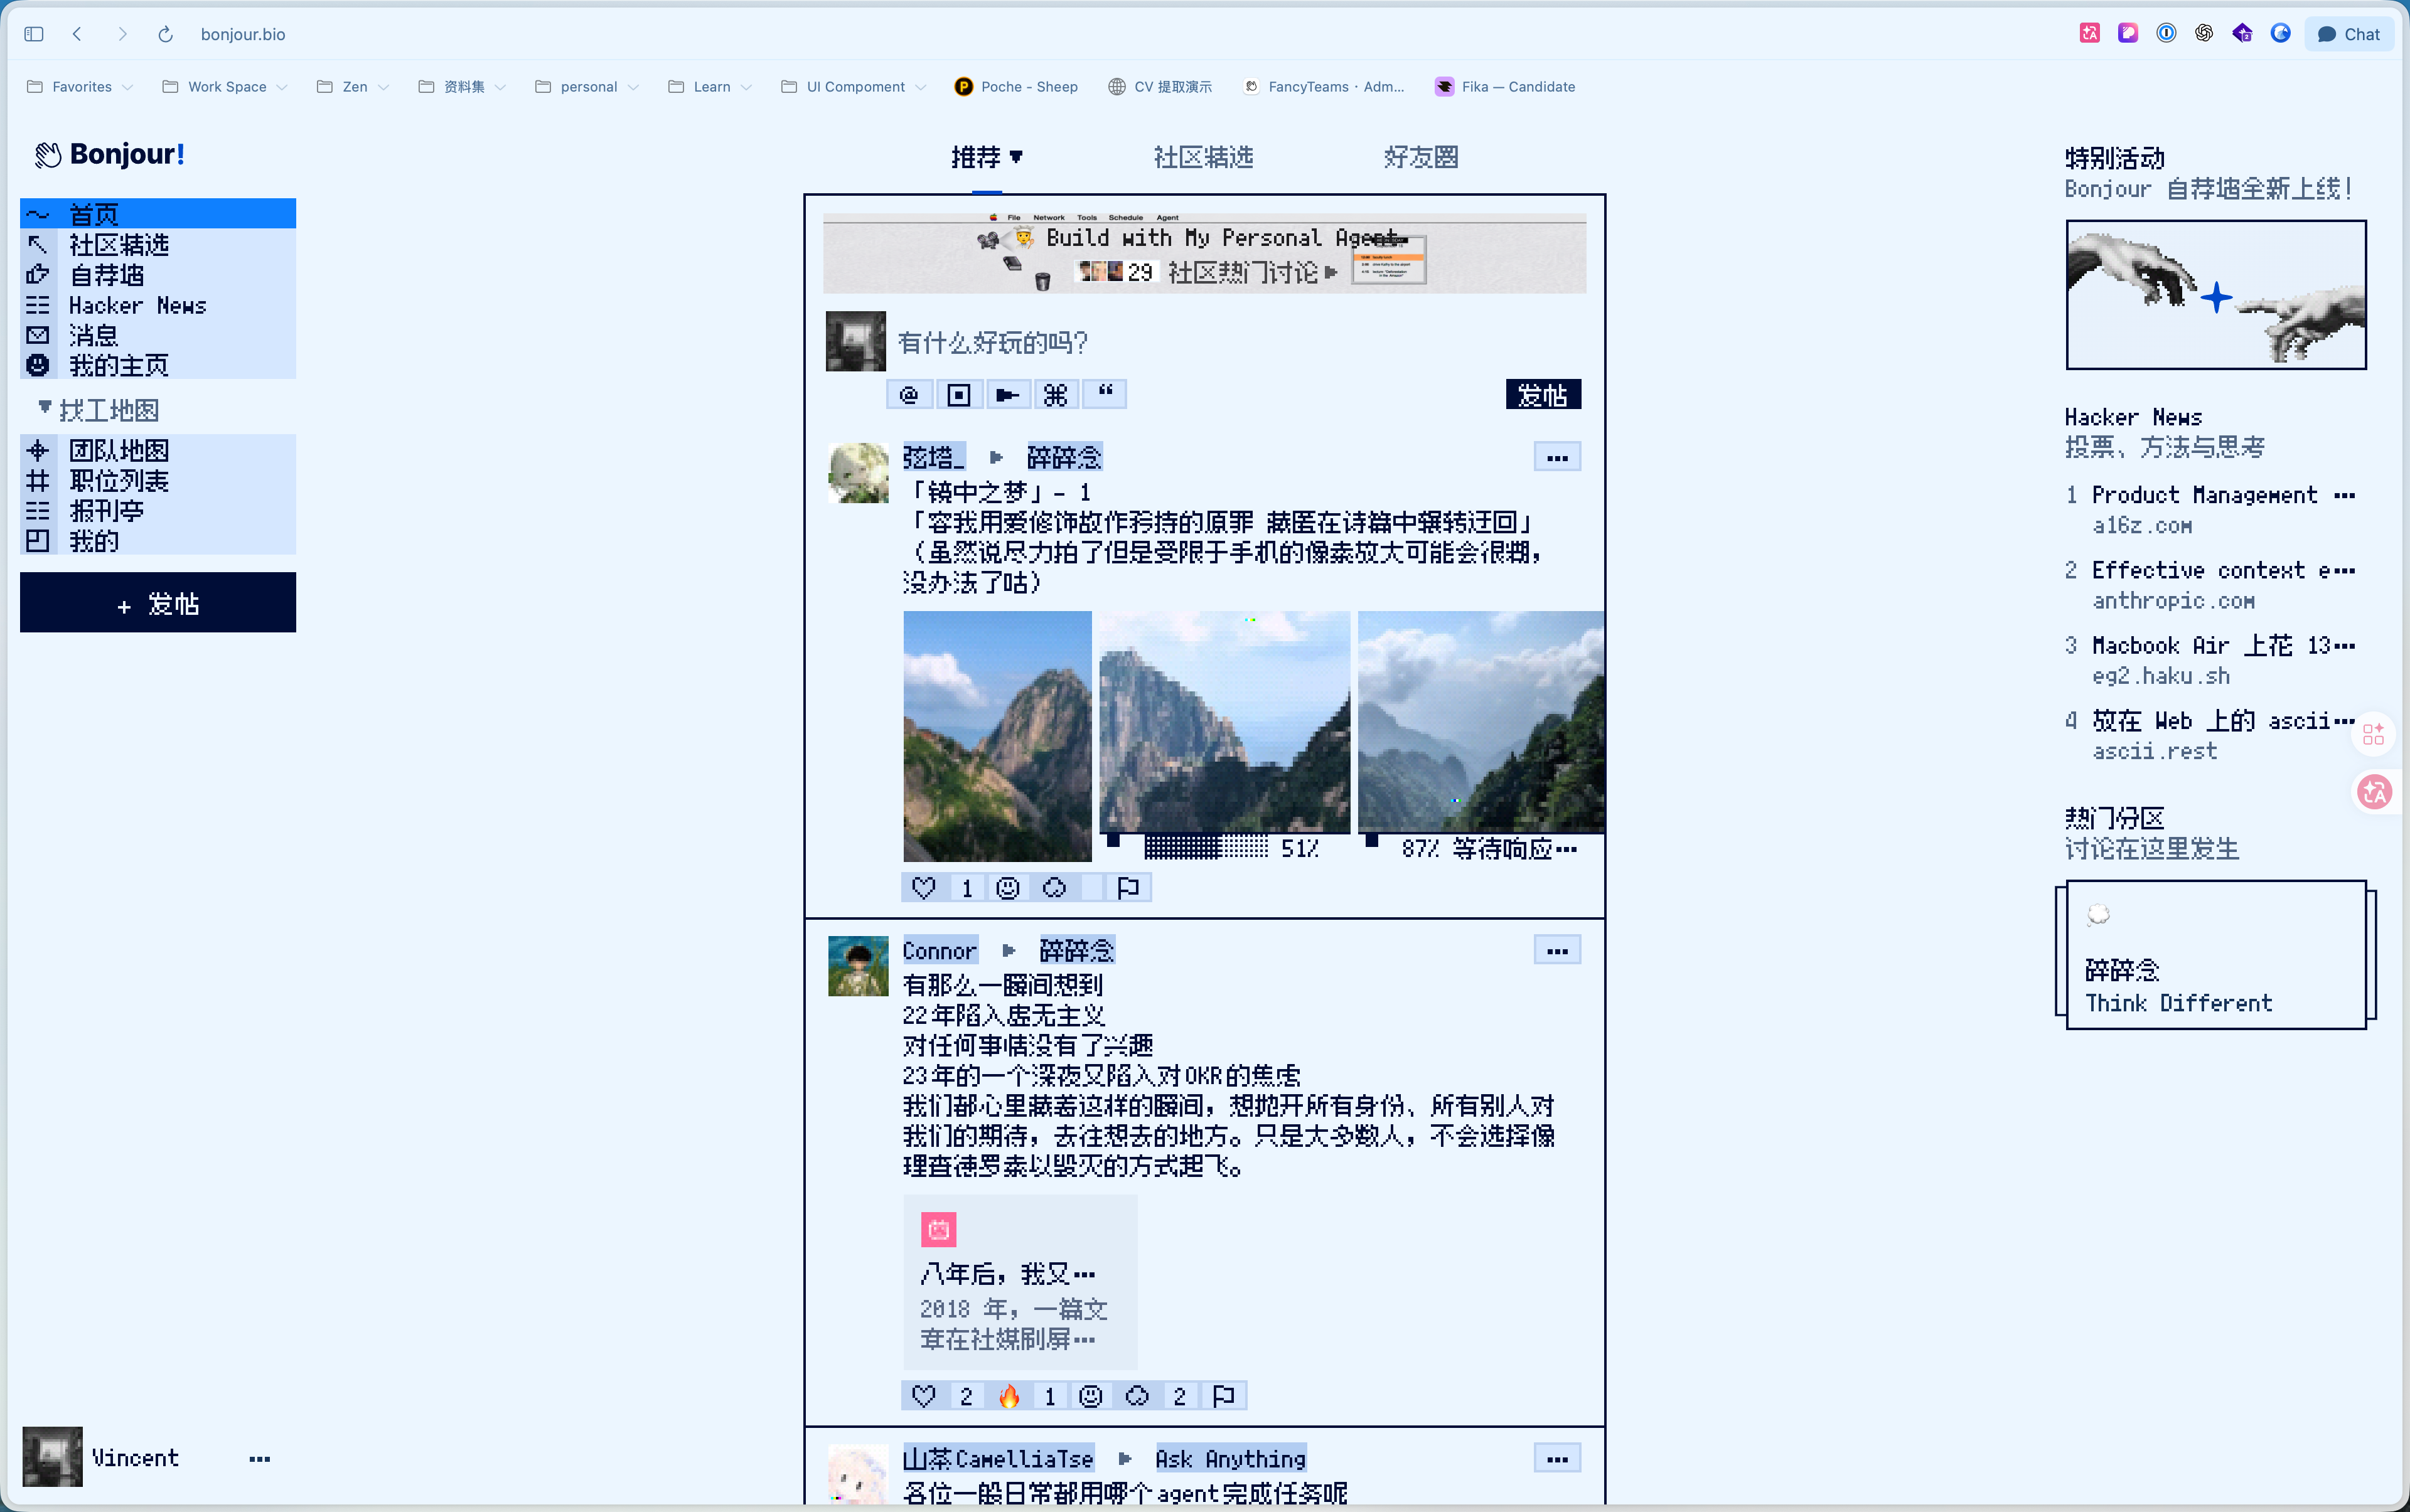The width and height of the screenshot is (2410, 1512).
Task: Reload the bonjour.bio page
Action: click(x=165, y=34)
